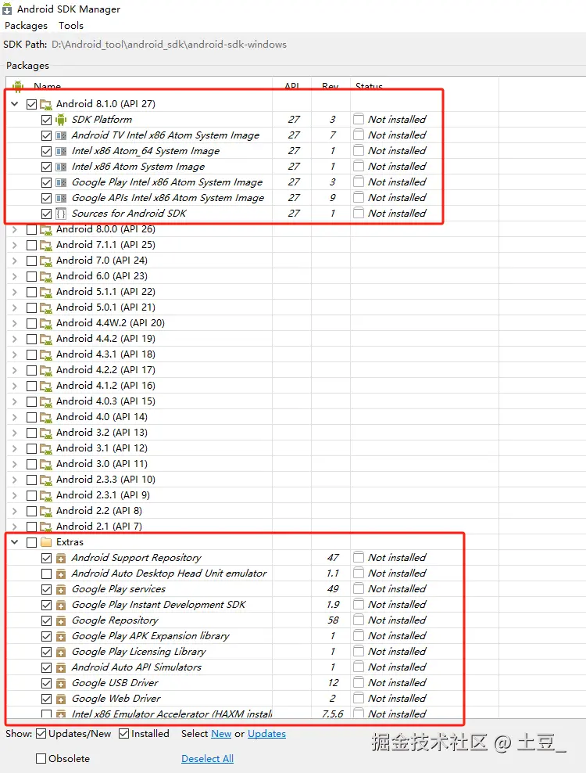This screenshot has width=586, height=773.
Task: Click the Android 6.0 (API 23) folder icon
Action: click(x=46, y=276)
